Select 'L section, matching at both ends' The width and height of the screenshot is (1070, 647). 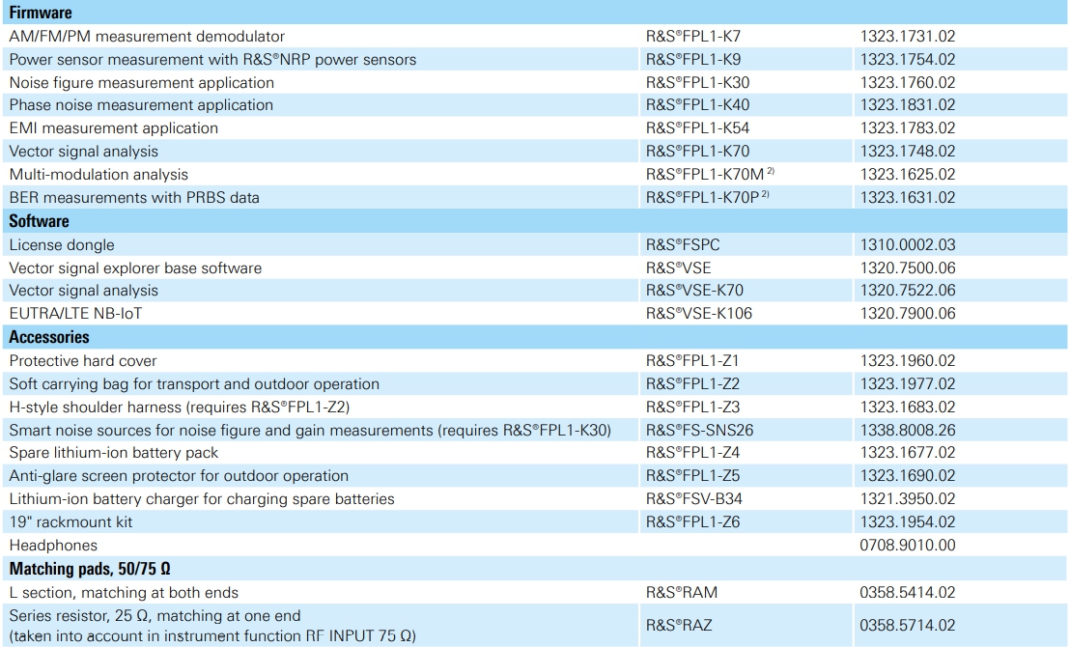point(124,593)
